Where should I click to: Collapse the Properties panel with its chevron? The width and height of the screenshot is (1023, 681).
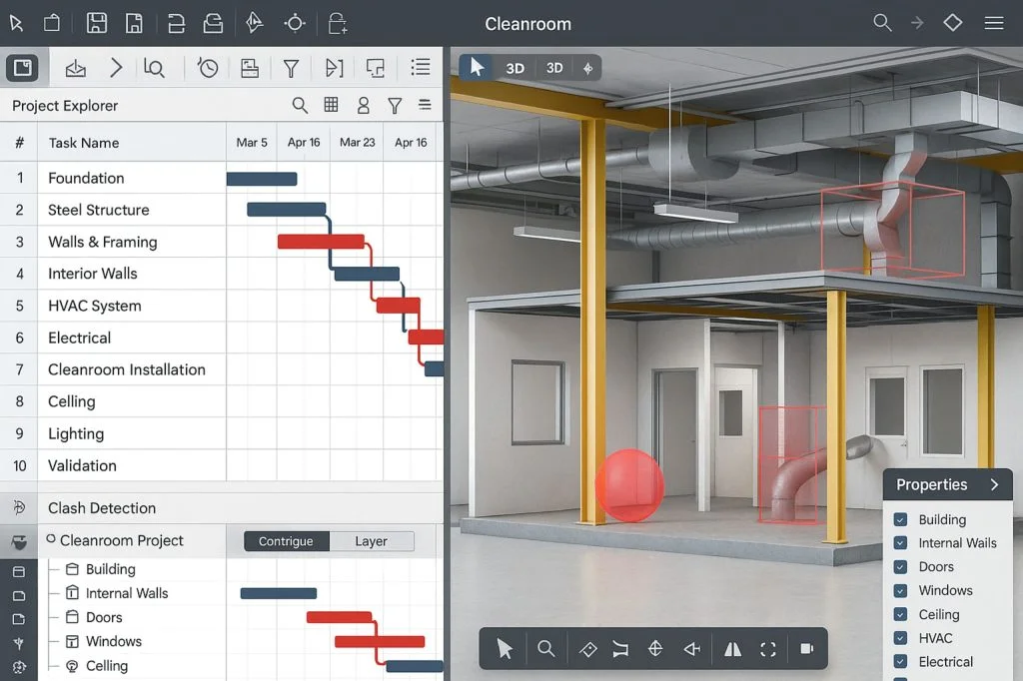click(994, 484)
